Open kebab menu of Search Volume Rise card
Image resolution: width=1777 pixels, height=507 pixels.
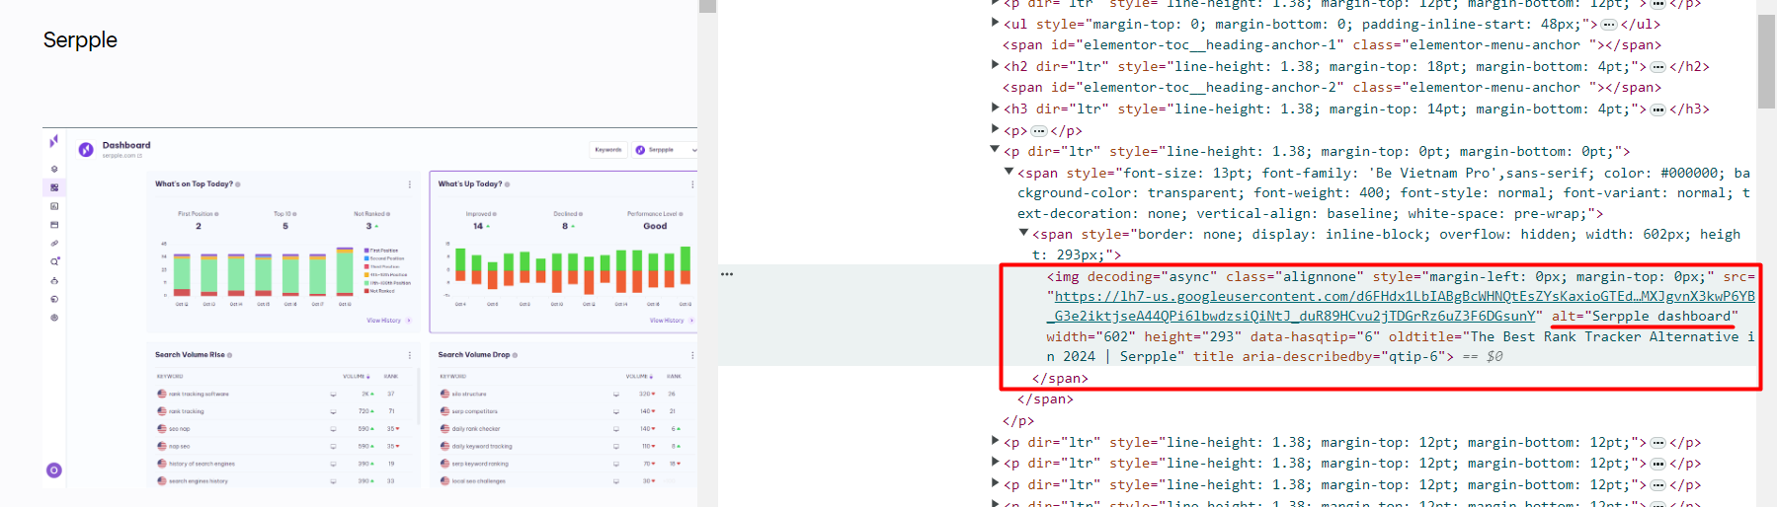pos(410,355)
